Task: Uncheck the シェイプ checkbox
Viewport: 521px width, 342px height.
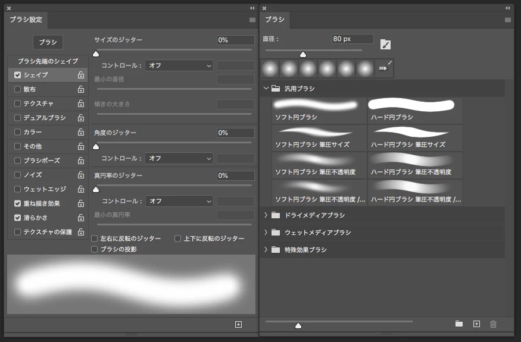Action: point(18,75)
